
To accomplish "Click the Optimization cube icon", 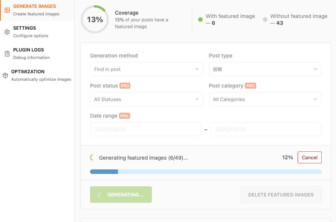I will [x=5, y=76].
